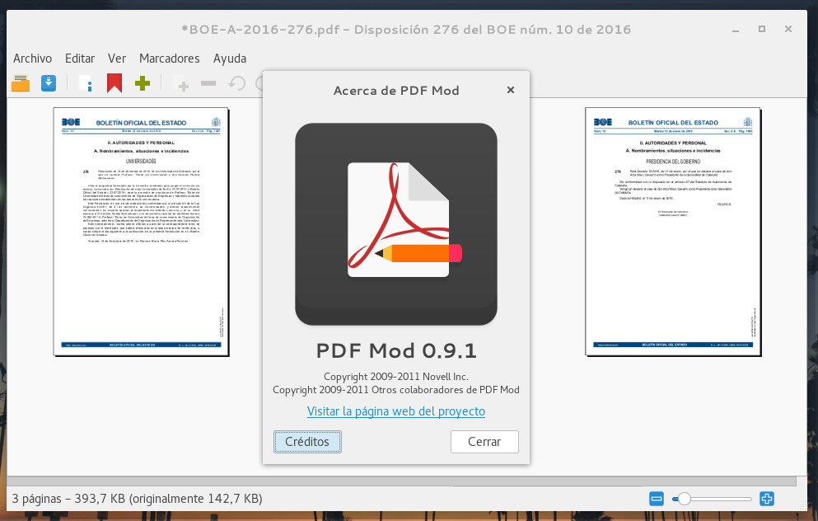Click the horizontal scrollbar

click(x=402, y=481)
